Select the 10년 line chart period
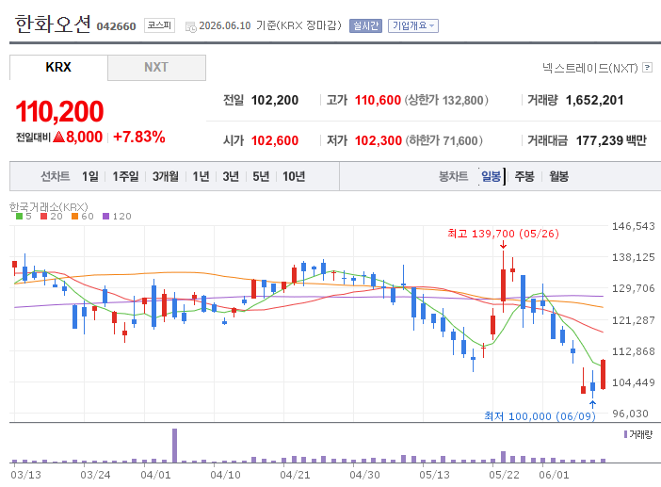This screenshot has height=487, width=661. point(294,176)
